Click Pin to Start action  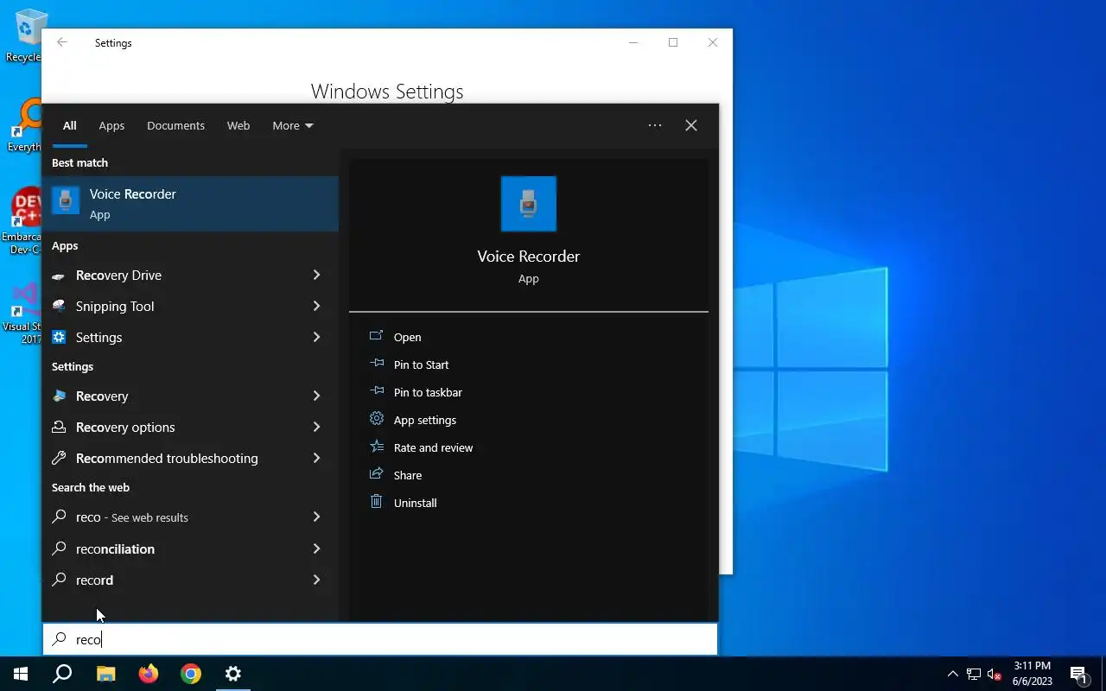tap(421, 365)
